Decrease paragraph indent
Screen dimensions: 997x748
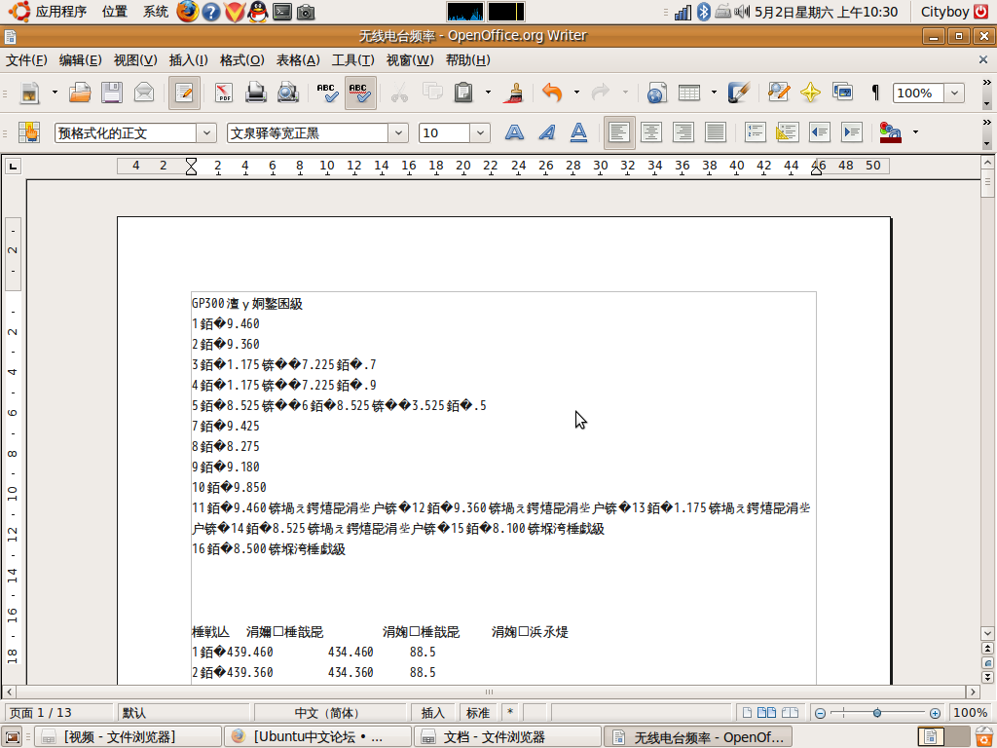click(820, 132)
